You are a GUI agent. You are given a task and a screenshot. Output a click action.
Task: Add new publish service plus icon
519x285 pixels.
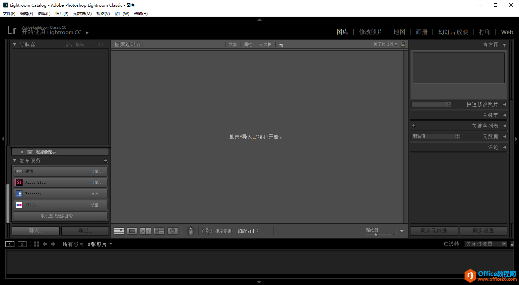point(106,161)
